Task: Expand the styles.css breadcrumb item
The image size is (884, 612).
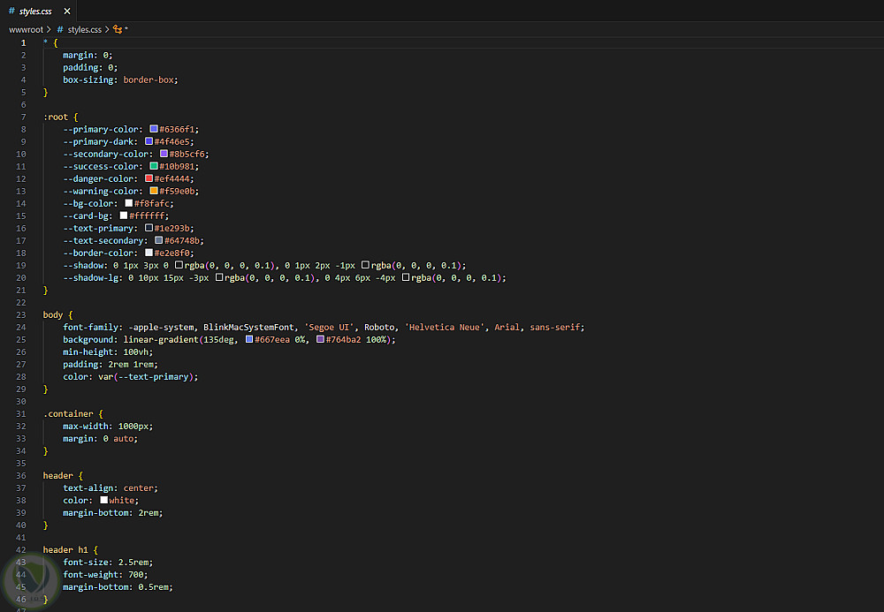Action: pyautogui.click(x=85, y=29)
